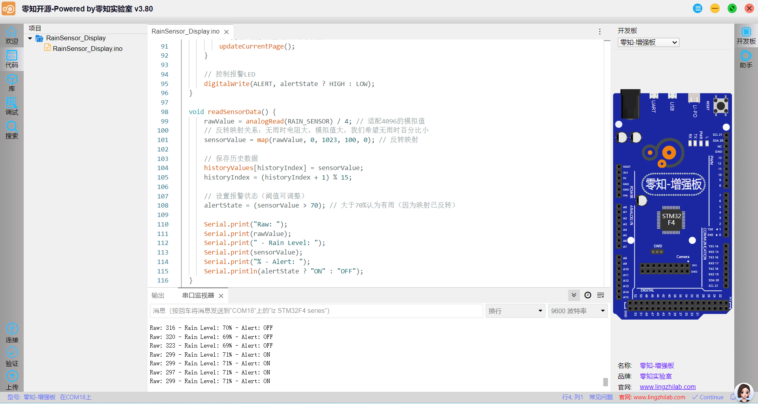Collapse the RainSensor_Display project tree
This screenshot has width=758, height=404.
30,38
